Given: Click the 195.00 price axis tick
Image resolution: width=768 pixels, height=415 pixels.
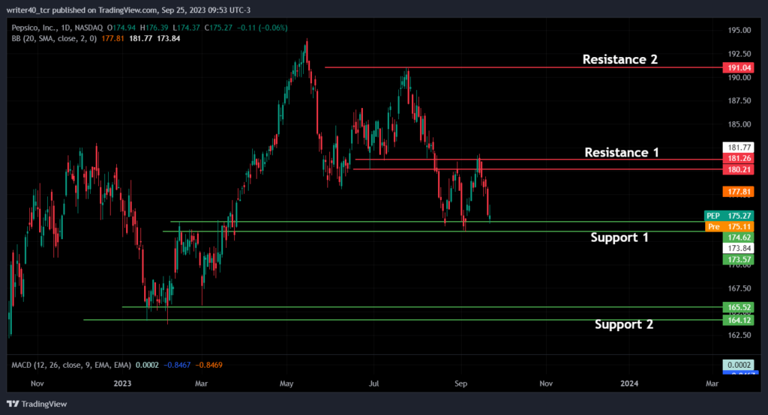Looking at the screenshot, I should tap(739, 31).
